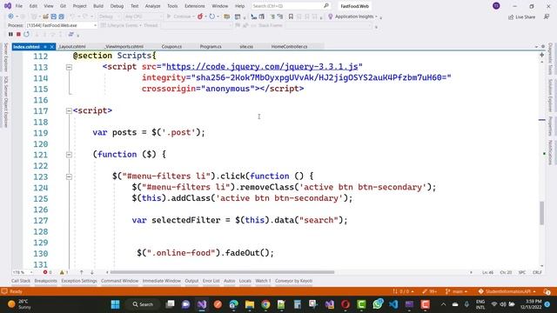Open the VS Code taskbar icon

click(393, 304)
